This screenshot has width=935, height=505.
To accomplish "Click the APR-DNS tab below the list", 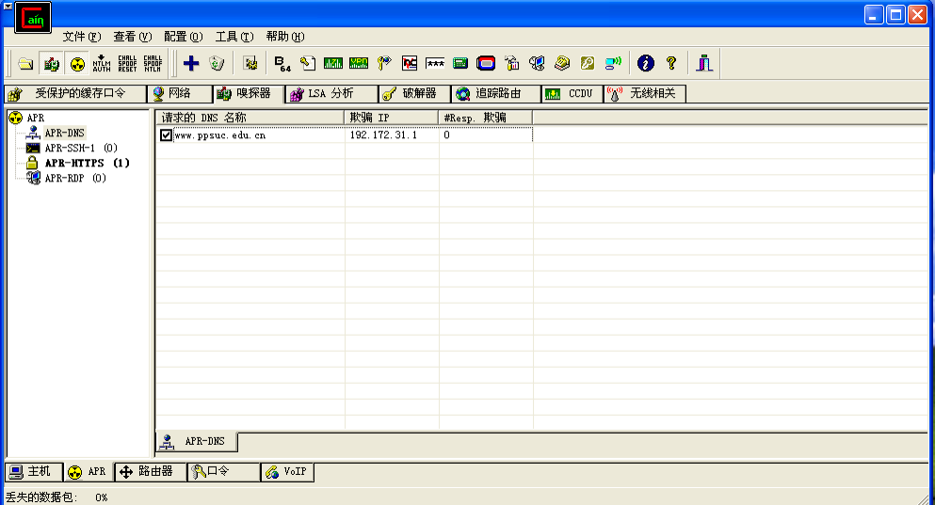I will tap(197, 441).
